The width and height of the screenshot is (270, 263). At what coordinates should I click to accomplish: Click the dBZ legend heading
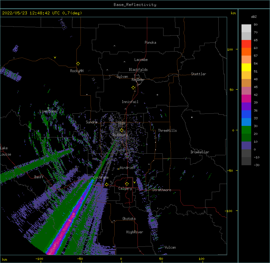[x=254, y=17]
